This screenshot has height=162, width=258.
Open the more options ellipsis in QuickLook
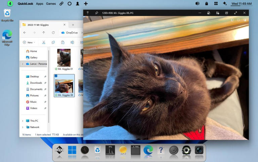click(200, 13)
